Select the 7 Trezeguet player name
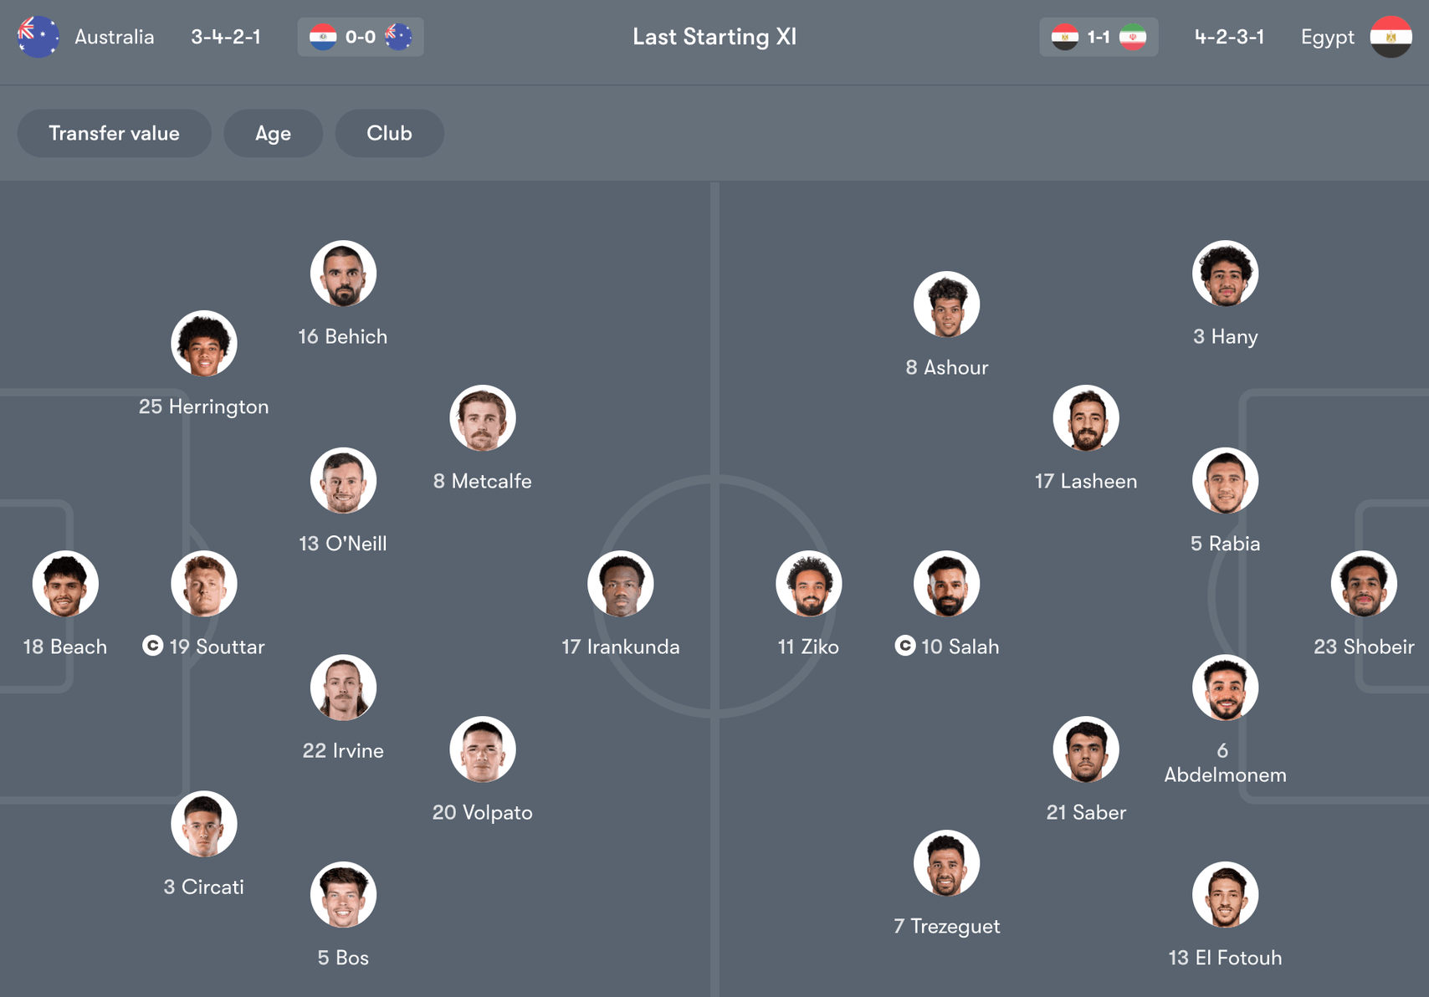The image size is (1429, 997). (946, 926)
